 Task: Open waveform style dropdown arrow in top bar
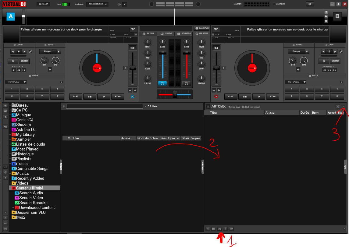point(125,4)
